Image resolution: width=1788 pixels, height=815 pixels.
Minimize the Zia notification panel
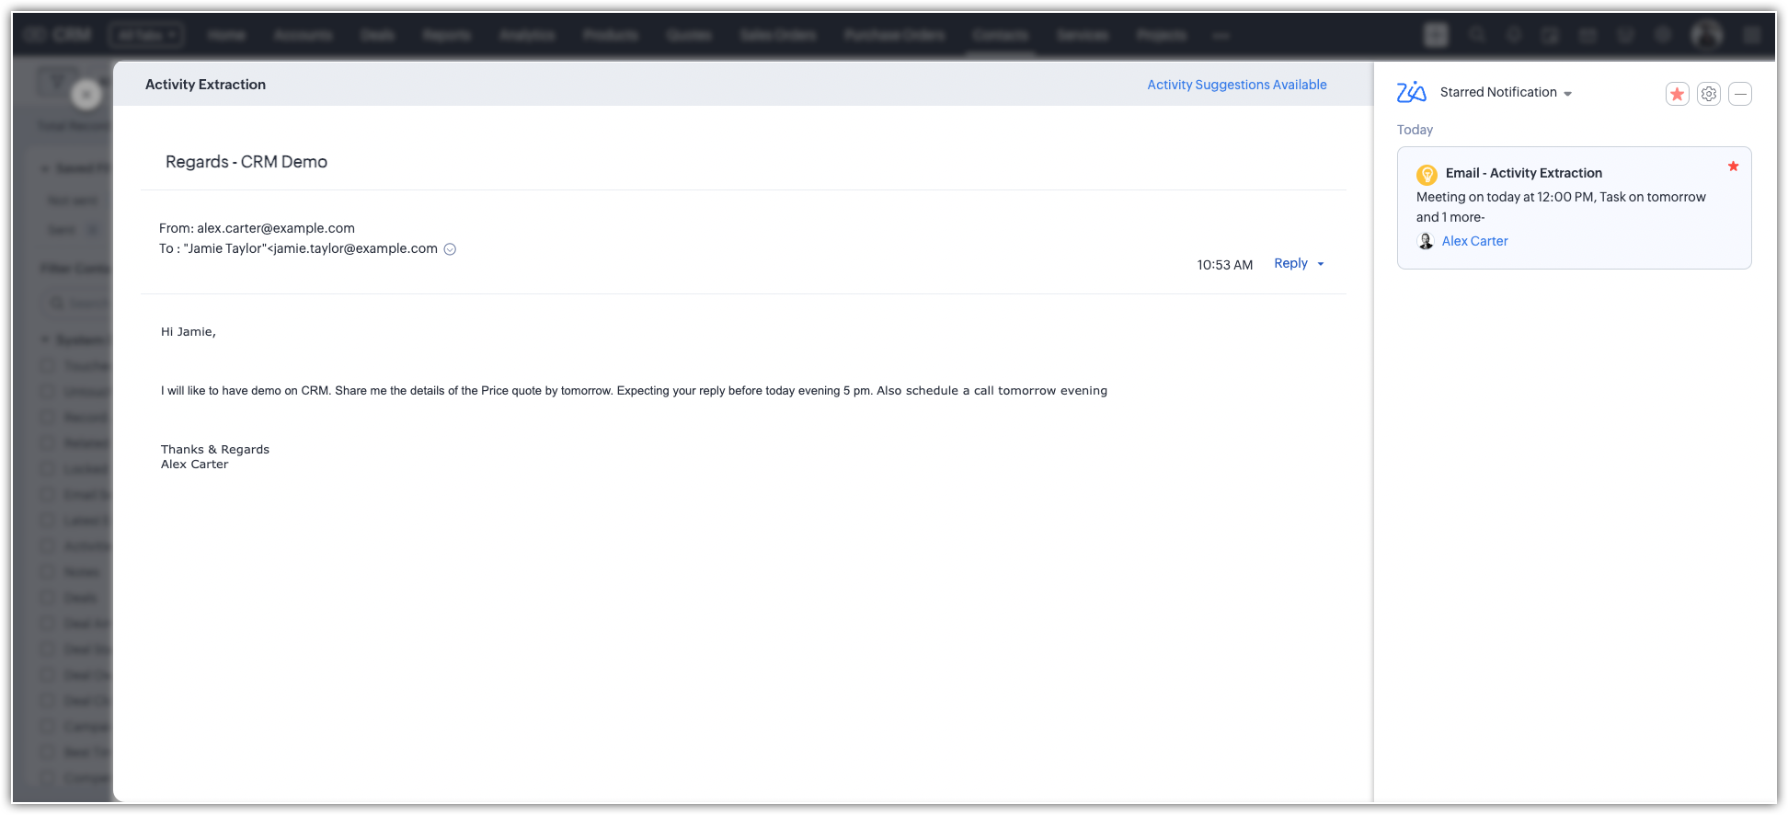[x=1739, y=94]
